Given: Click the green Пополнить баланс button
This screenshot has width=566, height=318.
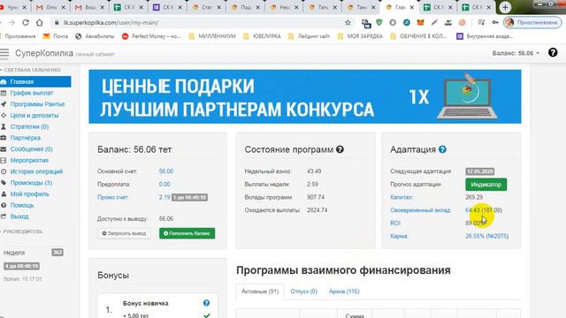Looking at the screenshot, I should [187, 233].
